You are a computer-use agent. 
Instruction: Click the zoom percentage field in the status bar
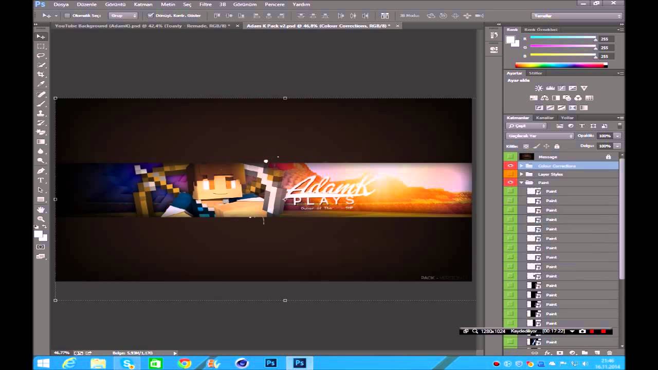tap(62, 353)
